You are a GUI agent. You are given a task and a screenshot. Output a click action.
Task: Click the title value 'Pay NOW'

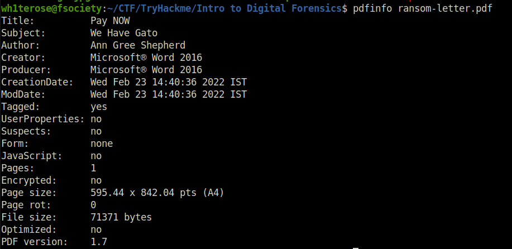110,21
